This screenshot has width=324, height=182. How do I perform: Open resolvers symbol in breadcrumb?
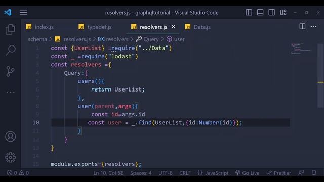coord(113,39)
